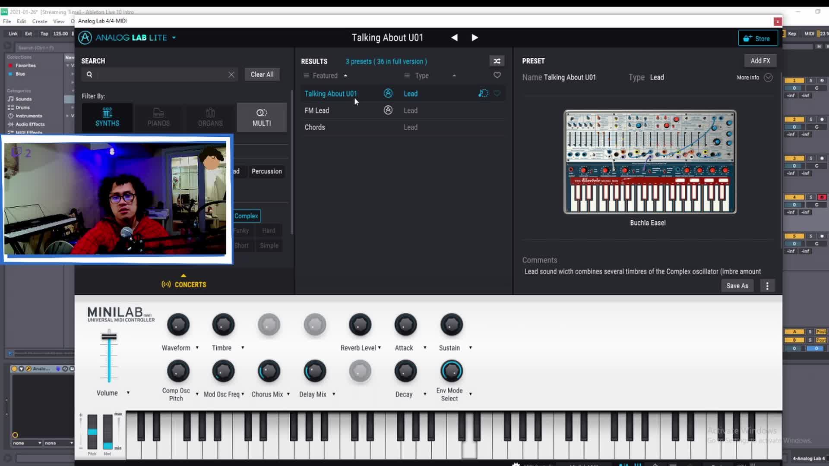Adjust the Env Mode Select knob

pos(451,371)
